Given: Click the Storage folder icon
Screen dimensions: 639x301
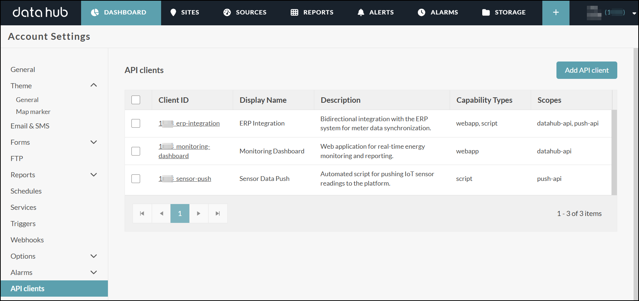Looking at the screenshot, I should [486, 12].
